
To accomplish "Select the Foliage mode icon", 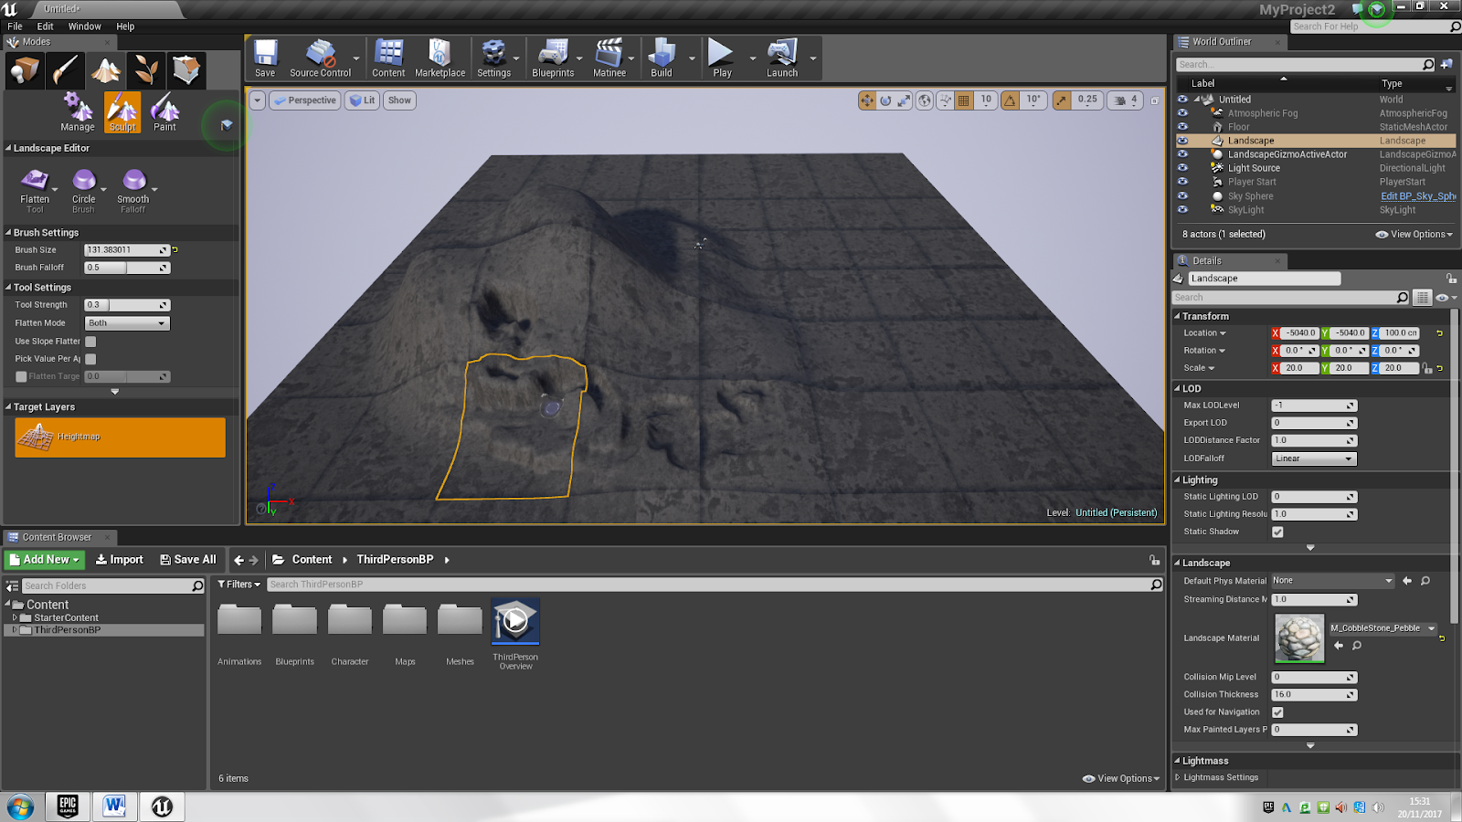I will 146,70.
